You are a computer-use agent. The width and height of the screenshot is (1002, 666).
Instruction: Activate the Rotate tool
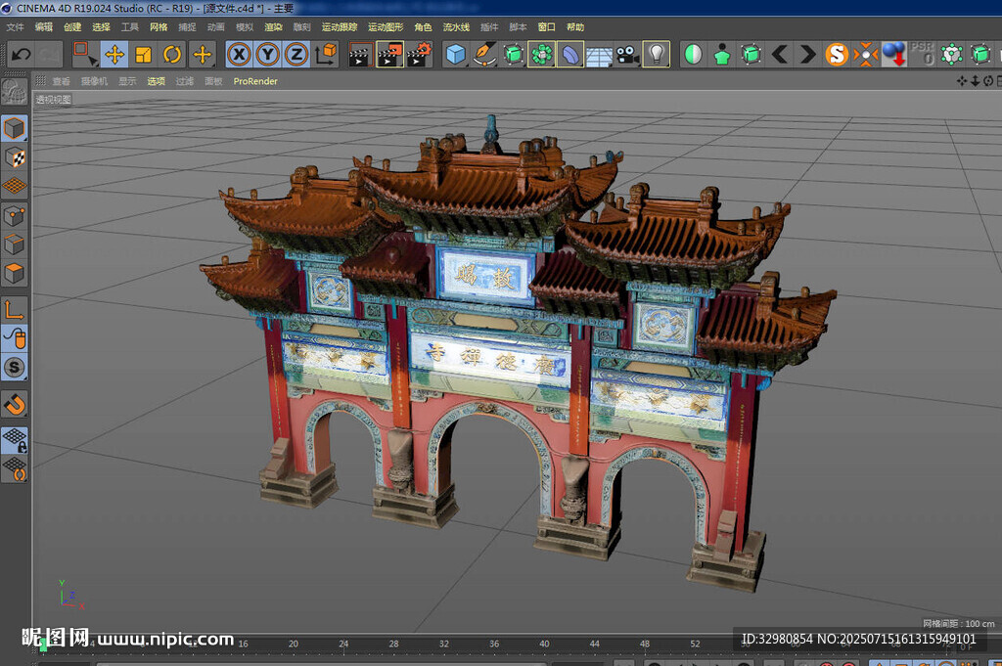click(x=172, y=54)
